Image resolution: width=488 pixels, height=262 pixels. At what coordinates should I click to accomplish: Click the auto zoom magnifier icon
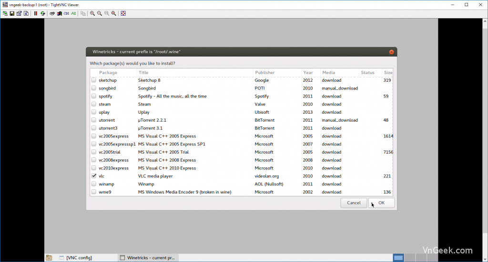[114, 13]
